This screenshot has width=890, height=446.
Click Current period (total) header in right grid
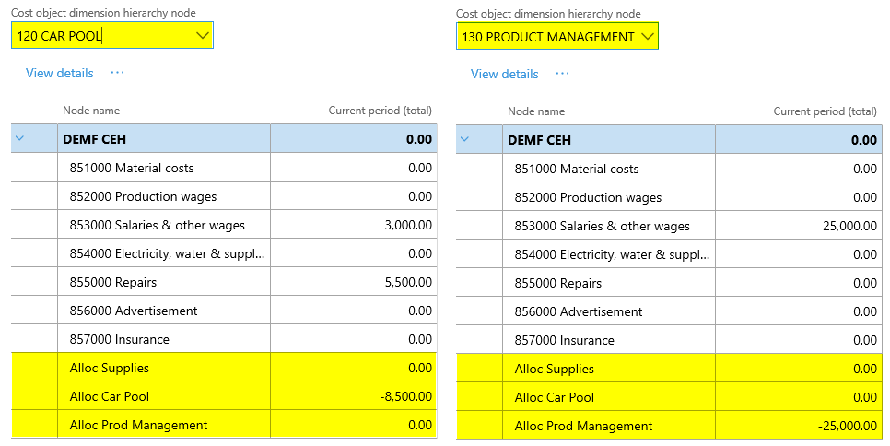[x=825, y=111]
